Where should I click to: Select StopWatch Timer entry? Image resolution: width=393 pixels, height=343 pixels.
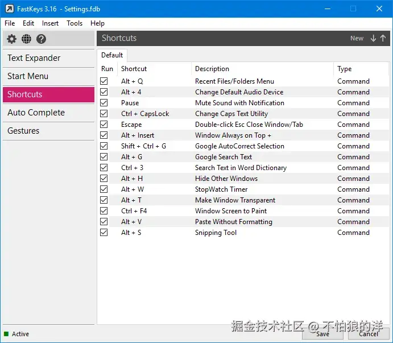click(x=221, y=189)
